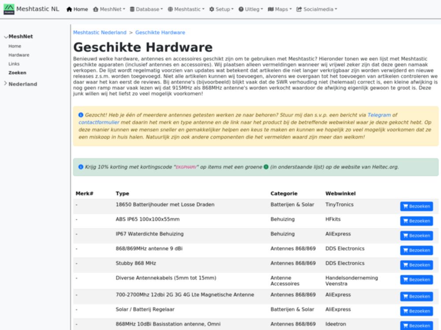Click the 868MHz 10dBi Basisstation antenne, Omni text
The width and height of the screenshot is (441, 330).
coord(168,324)
